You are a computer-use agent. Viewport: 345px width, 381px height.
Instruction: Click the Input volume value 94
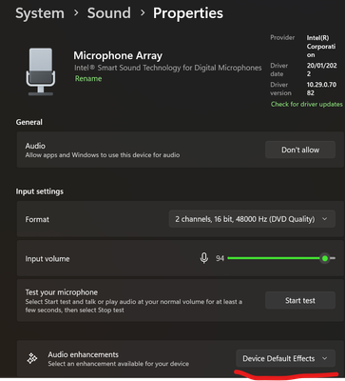(x=220, y=258)
